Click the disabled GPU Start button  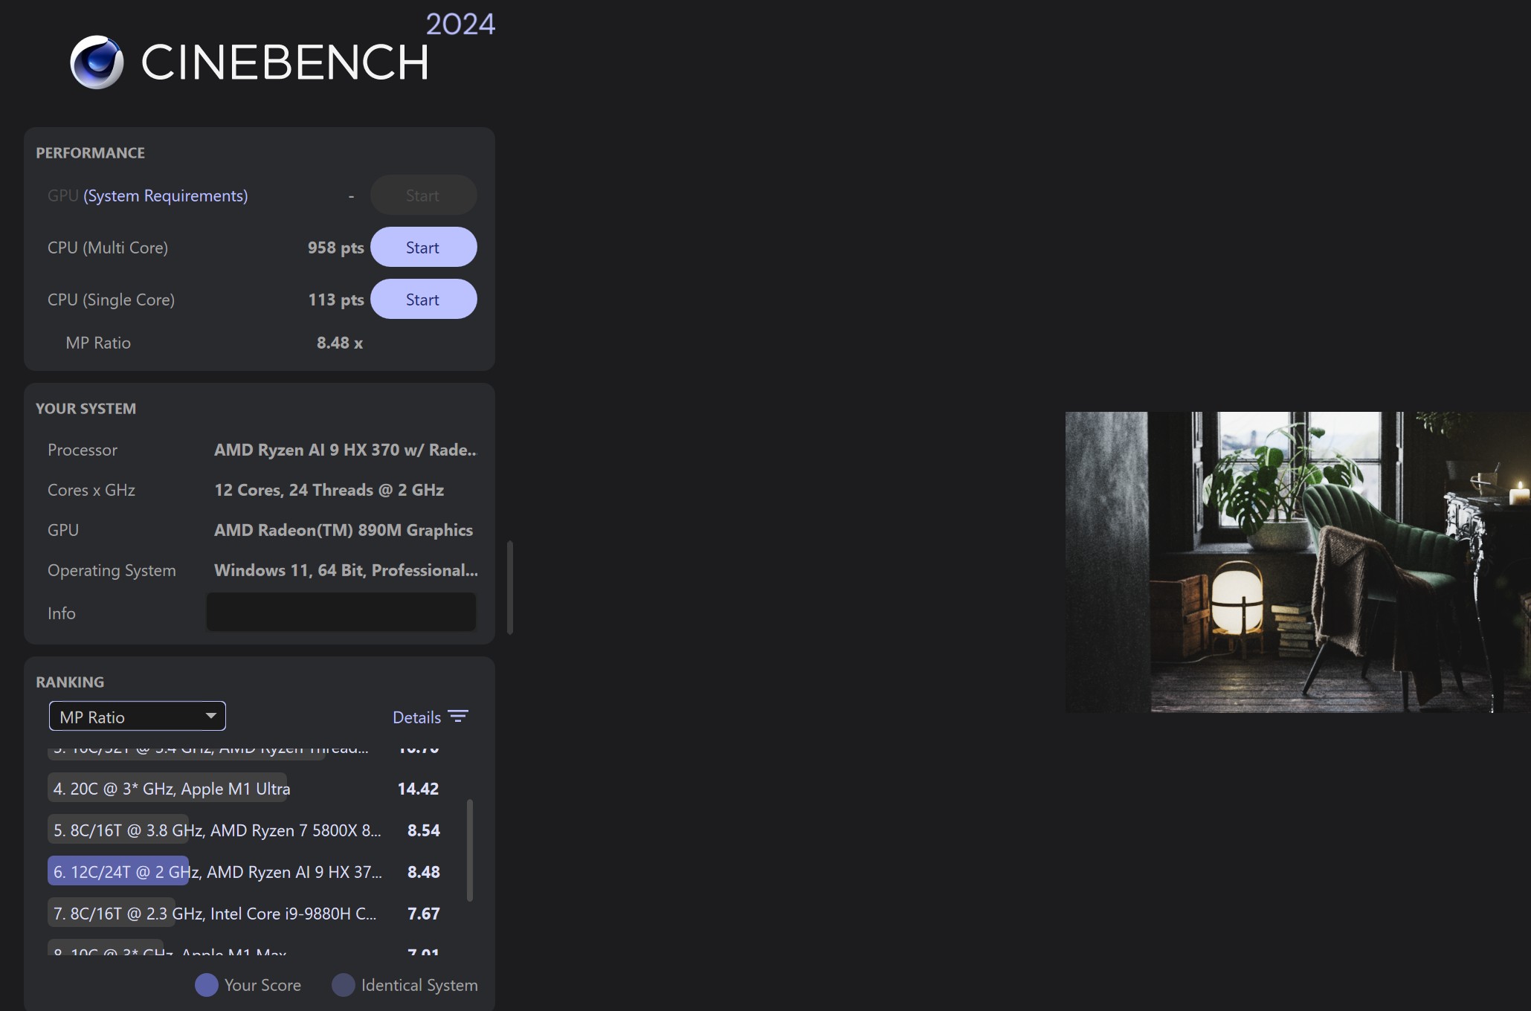[x=423, y=196]
